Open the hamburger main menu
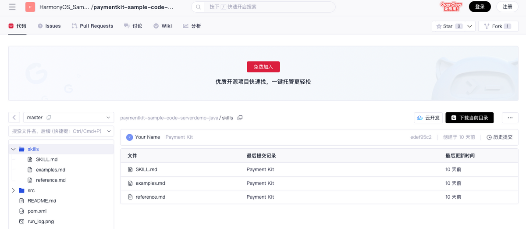Image resolution: width=526 pixels, height=229 pixels. pos(12,7)
